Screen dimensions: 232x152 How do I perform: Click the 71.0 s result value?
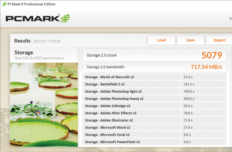coord(188,121)
